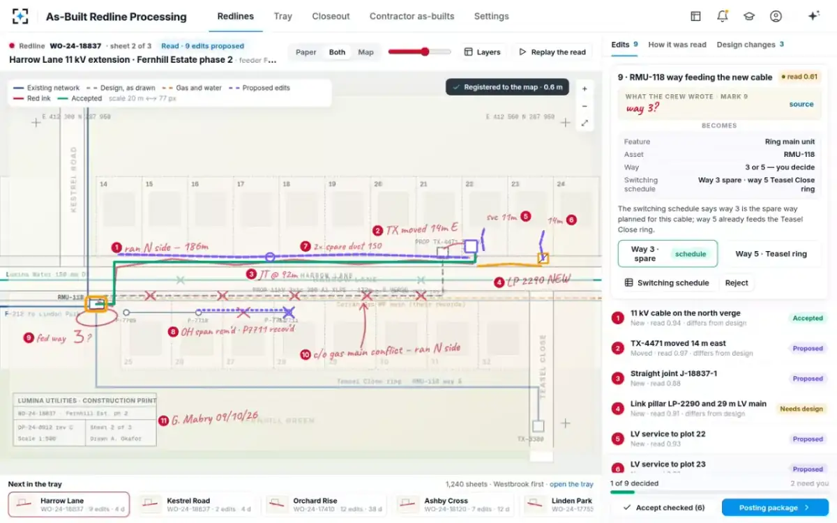837x523 pixels.
Task: Expand map to fullscreen
Action: tap(585, 123)
